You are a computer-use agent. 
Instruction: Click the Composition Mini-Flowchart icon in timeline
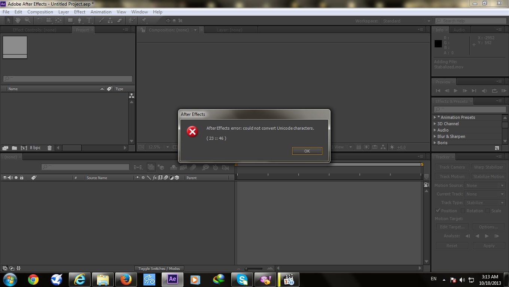[x=138, y=167]
